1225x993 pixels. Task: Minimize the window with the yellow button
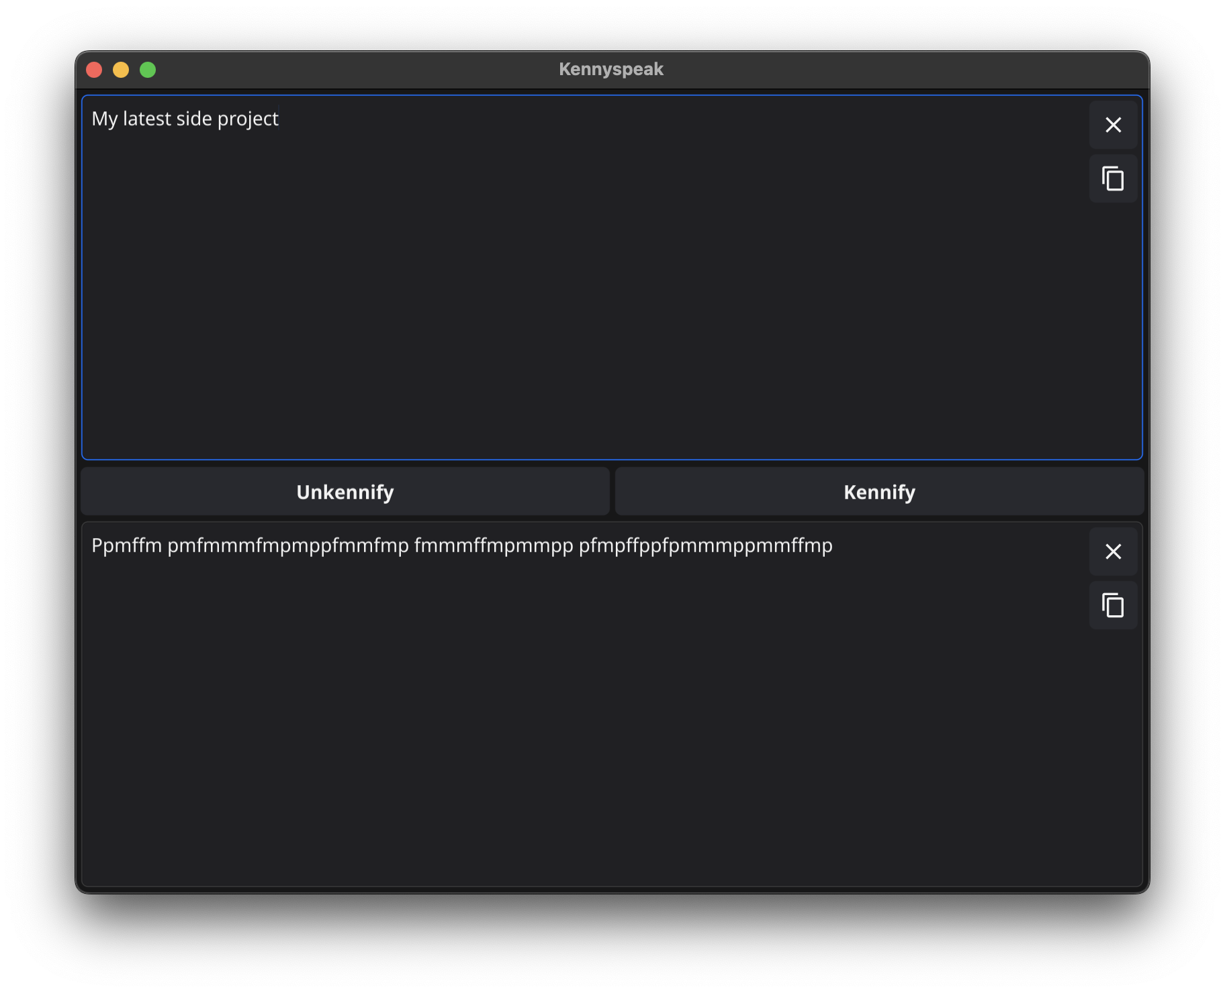tap(121, 70)
